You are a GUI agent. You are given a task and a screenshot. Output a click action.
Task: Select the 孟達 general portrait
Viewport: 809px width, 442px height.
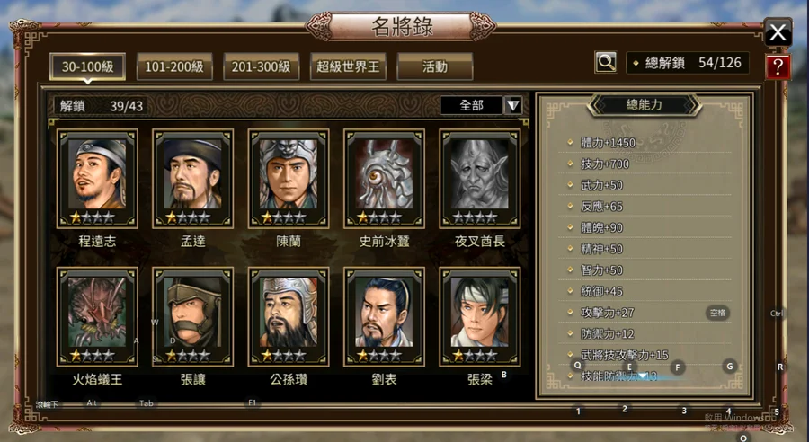coord(192,173)
